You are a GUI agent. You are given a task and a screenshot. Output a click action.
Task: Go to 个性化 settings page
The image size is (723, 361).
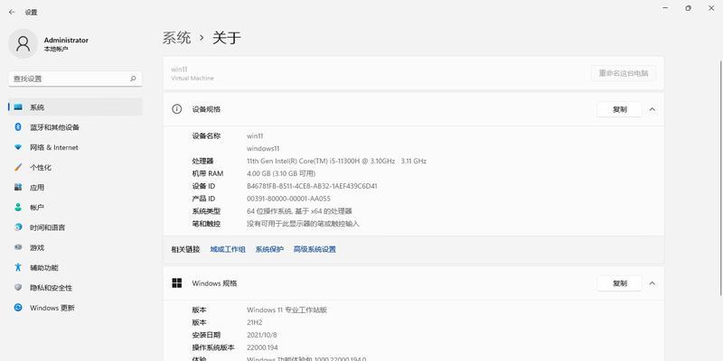(x=75, y=168)
